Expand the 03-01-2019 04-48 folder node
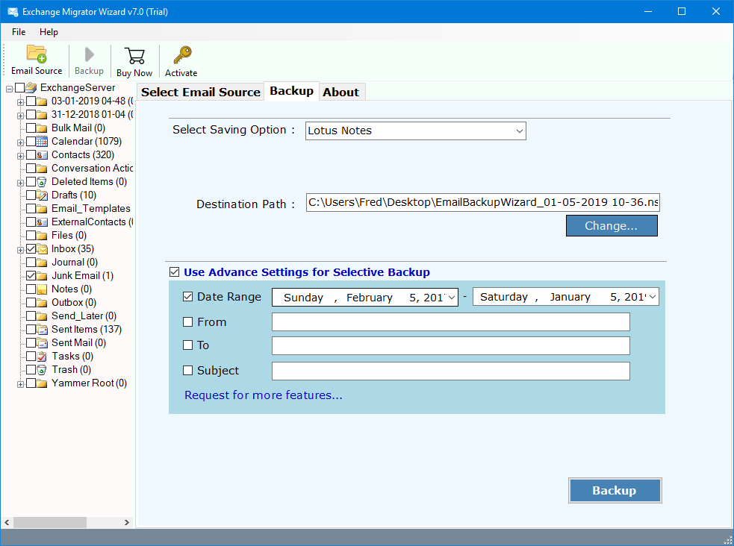This screenshot has width=734, height=546. pos(20,102)
